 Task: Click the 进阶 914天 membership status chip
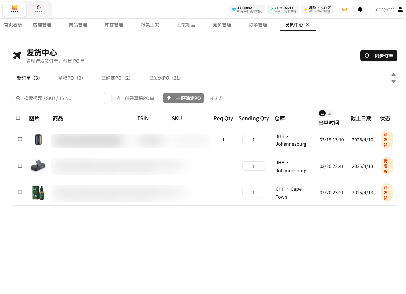click(x=317, y=9)
